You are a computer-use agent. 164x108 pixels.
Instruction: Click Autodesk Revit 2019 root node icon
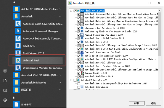click(78, 11)
